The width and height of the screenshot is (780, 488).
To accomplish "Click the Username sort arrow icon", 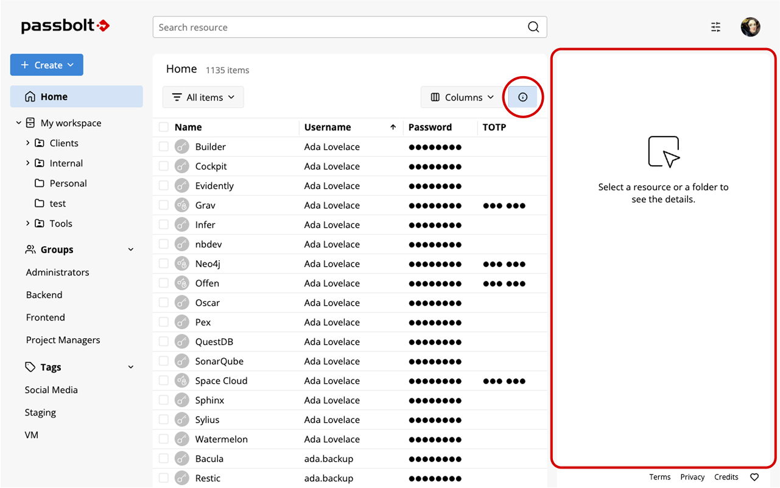I will point(393,127).
